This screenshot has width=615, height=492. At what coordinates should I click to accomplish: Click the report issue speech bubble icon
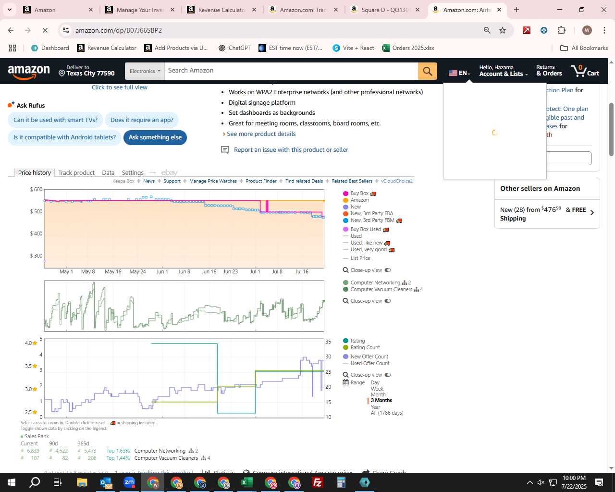click(225, 150)
